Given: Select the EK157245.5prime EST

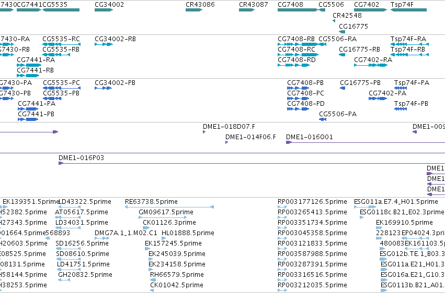Looking at the screenshot, I should (x=147, y=249).
